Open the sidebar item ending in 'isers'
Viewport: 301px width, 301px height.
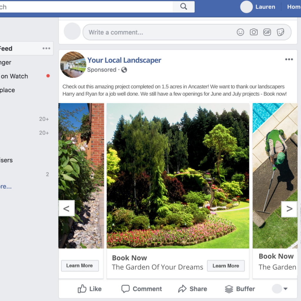6,160
